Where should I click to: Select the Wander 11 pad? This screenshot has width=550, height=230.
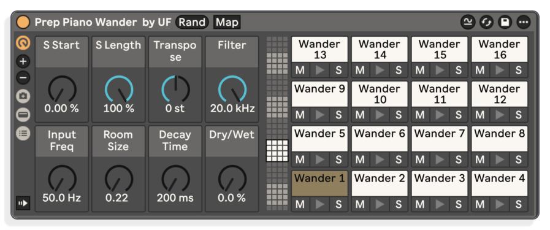coord(440,94)
